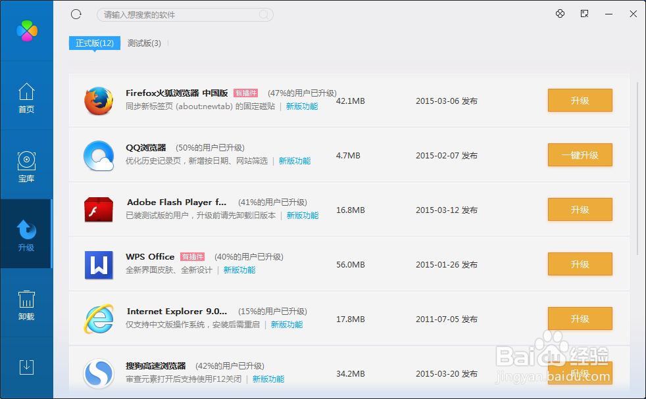Open 新版功能 link for WPS Office

coord(239,270)
